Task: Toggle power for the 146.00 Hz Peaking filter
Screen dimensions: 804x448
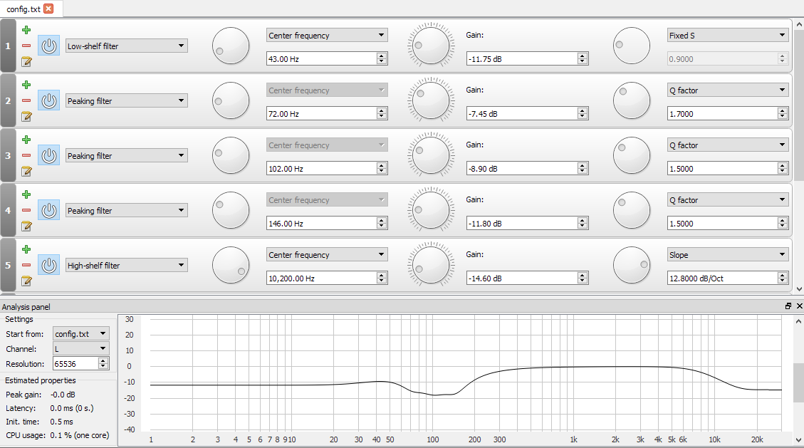Action: [48, 210]
